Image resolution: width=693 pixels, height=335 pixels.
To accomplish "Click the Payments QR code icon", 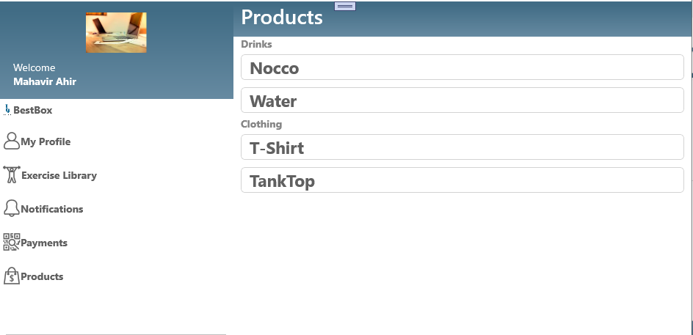I will (11, 242).
